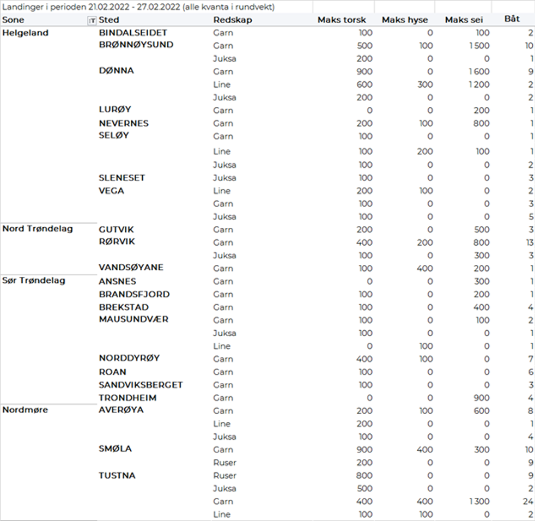Click the BINDALSEIDET place cell
This screenshot has width=535, height=521.
pyautogui.click(x=133, y=33)
